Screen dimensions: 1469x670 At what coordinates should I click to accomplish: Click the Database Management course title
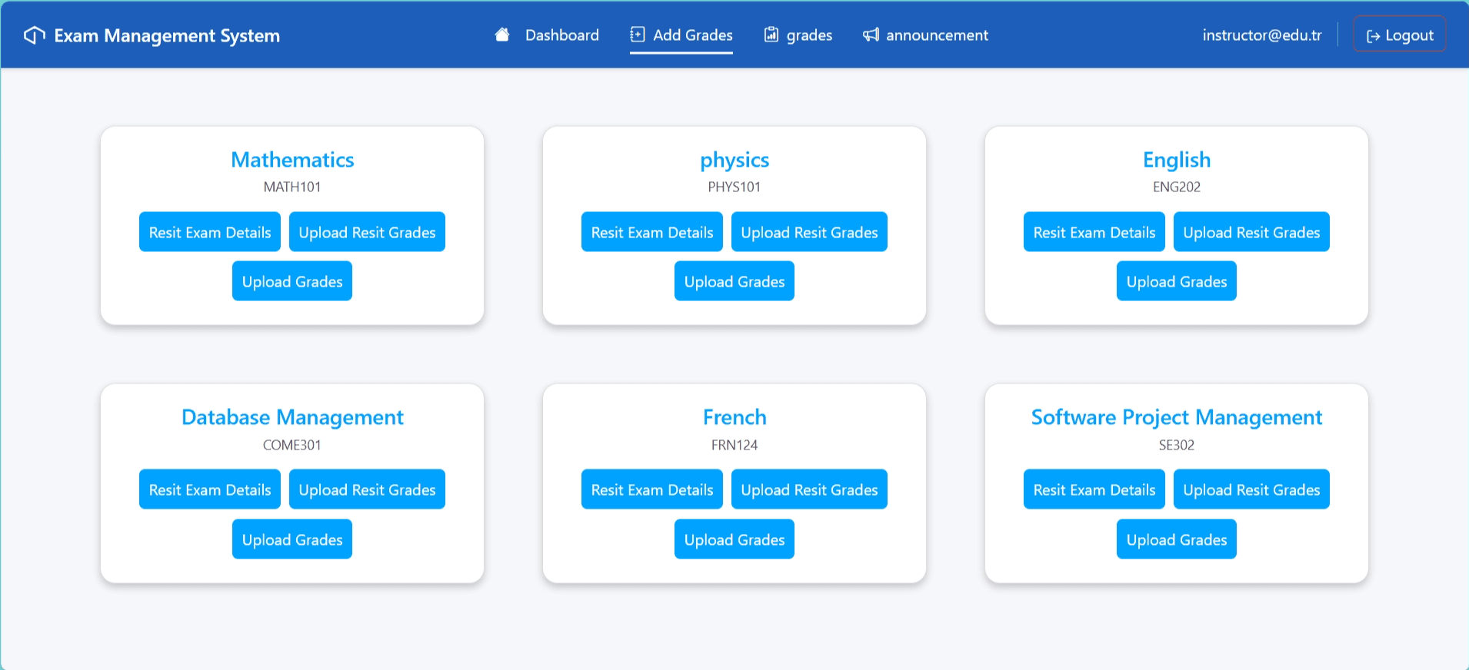coord(292,418)
